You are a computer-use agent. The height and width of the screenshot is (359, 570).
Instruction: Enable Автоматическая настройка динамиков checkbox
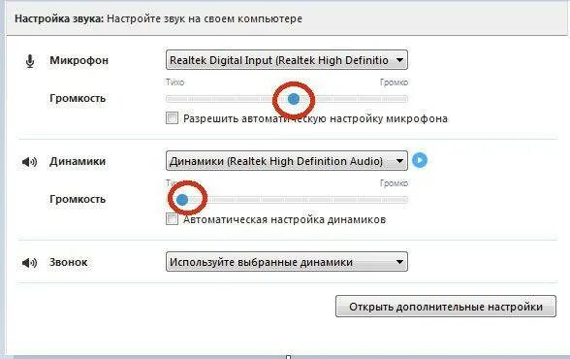coord(172,219)
